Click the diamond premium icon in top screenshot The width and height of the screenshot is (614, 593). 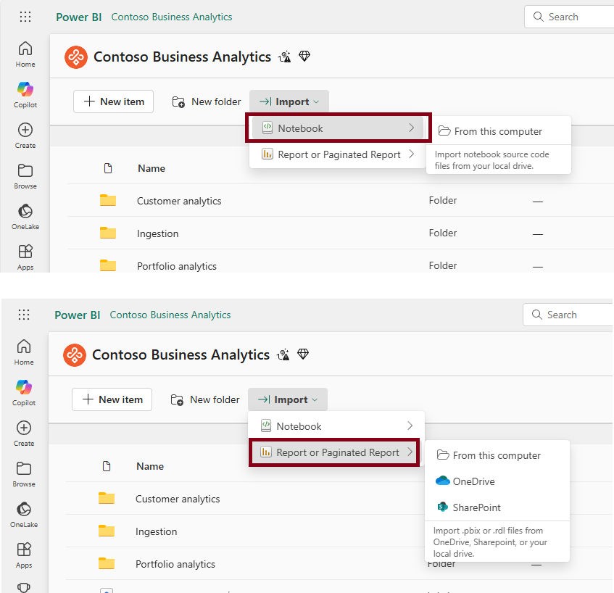[304, 57]
